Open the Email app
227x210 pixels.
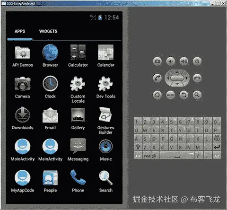click(x=50, y=119)
